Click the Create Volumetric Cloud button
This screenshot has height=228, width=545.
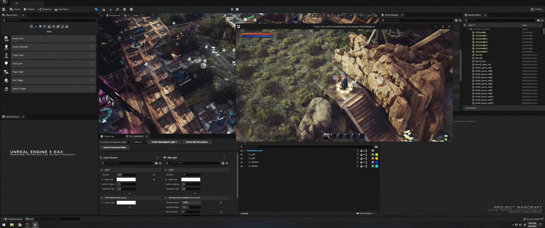[114, 147]
